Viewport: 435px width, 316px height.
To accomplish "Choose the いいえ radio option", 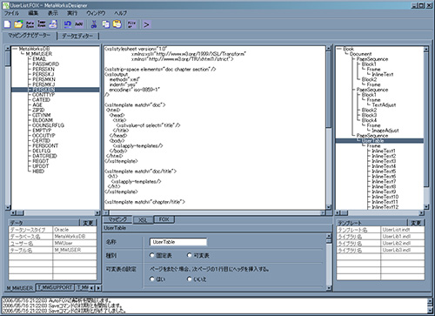I will tap(190, 279).
